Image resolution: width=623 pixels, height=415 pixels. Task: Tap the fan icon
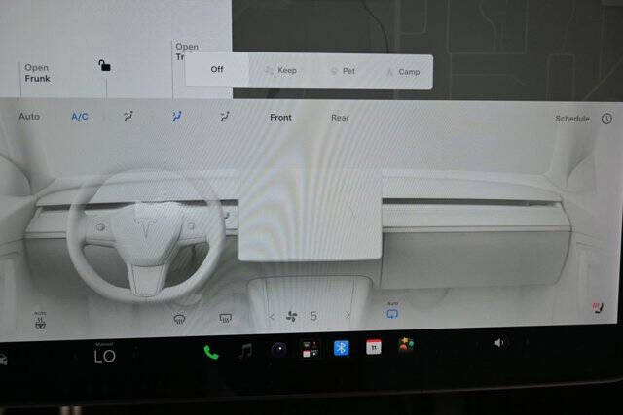point(292,316)
